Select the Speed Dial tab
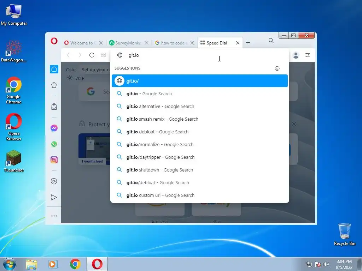The height and width of the screenshot is (271, 362). click(217, 43)
